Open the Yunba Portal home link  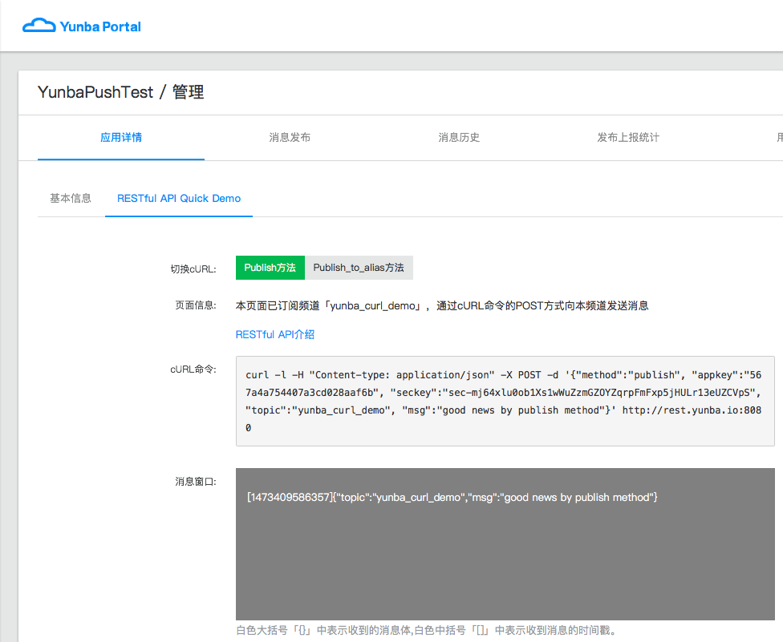tap(82, 26)
